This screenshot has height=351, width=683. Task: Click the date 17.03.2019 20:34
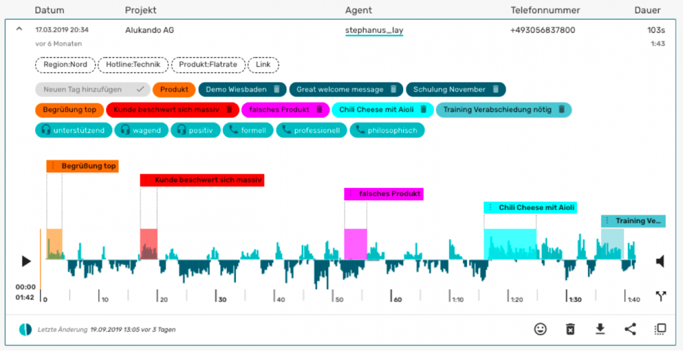click(62, 30)
